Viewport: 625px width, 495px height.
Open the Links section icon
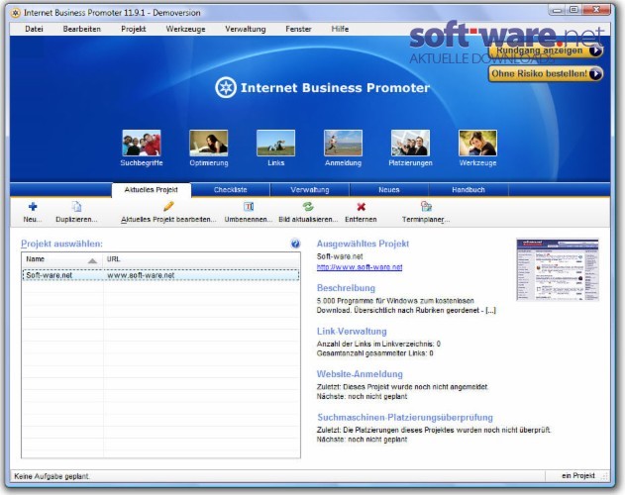(x=275, y=144)
